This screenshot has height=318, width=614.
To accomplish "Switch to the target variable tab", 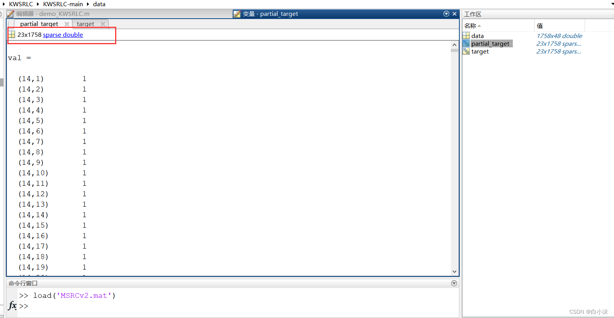I will point(85,24).
